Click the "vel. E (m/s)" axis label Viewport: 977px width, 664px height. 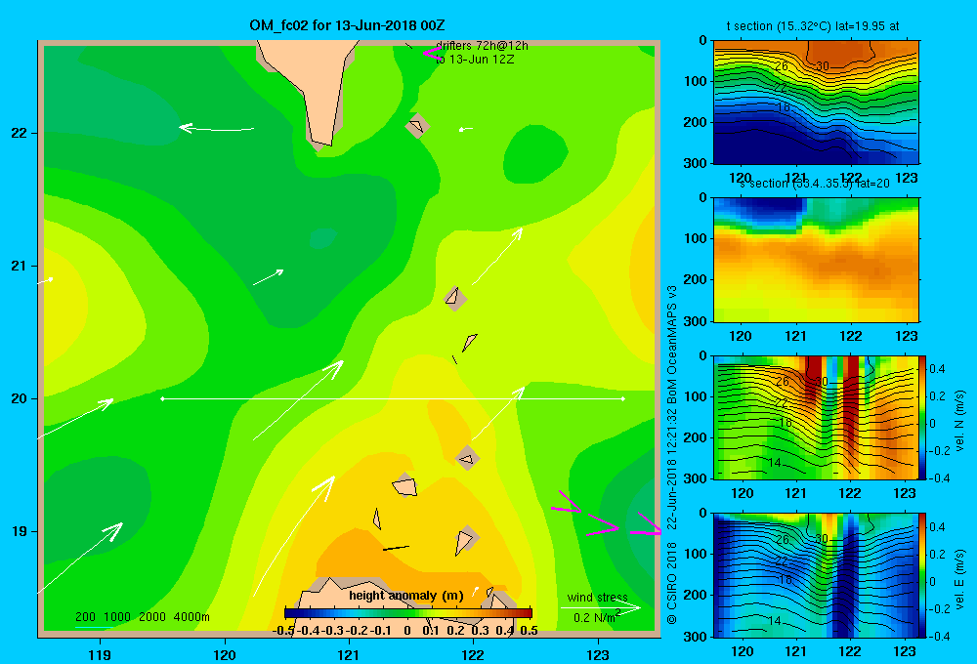point(959,579)
